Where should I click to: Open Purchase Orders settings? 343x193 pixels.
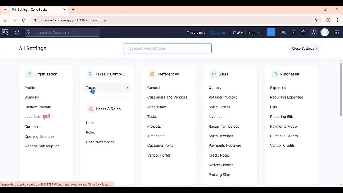284,136
